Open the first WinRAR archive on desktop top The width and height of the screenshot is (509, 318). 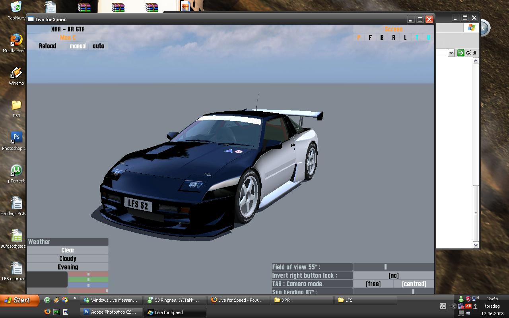coord(84,7)
